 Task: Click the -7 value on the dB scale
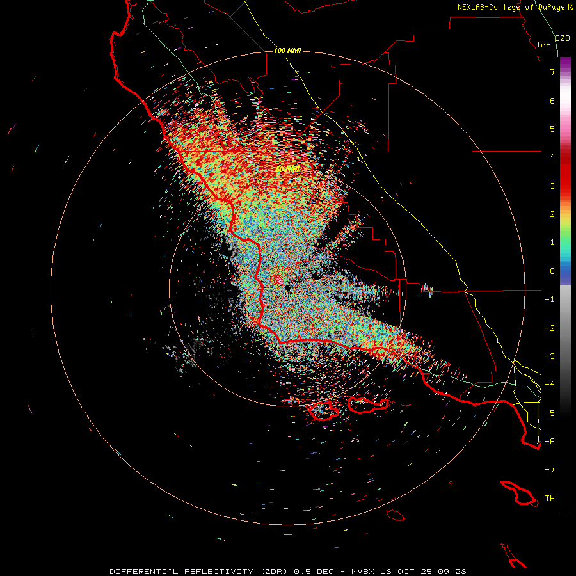pos(550,470)
